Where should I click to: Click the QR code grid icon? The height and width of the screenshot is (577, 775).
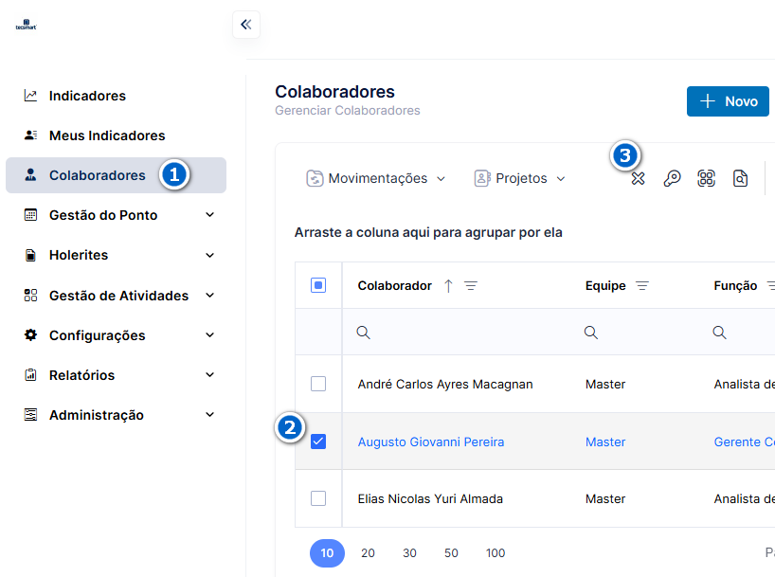[x=706, y=178]
